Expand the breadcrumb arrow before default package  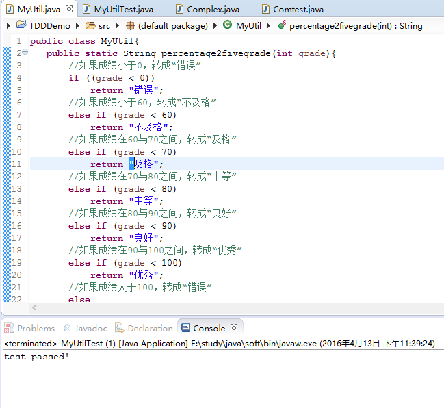pyautogui.click(x=118, y=26)
